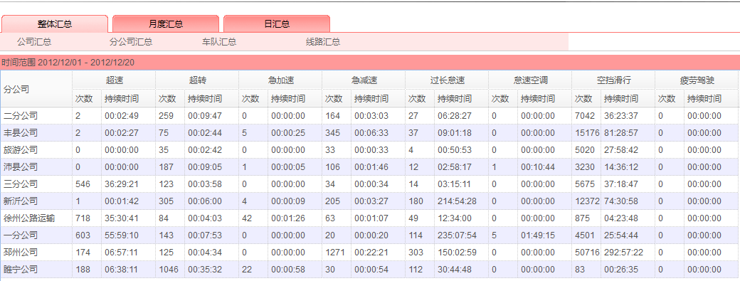Click the 邳州公司 row name

21,253
